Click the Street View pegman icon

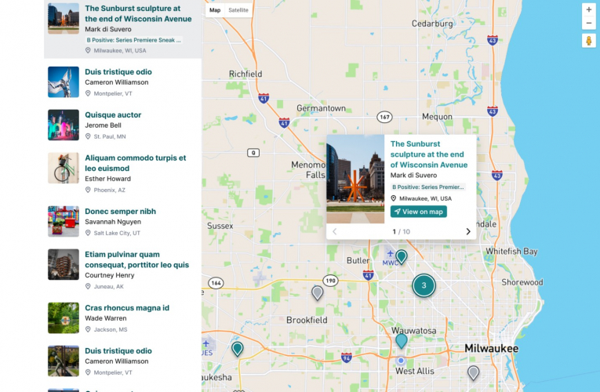click(x=588, y=41)
